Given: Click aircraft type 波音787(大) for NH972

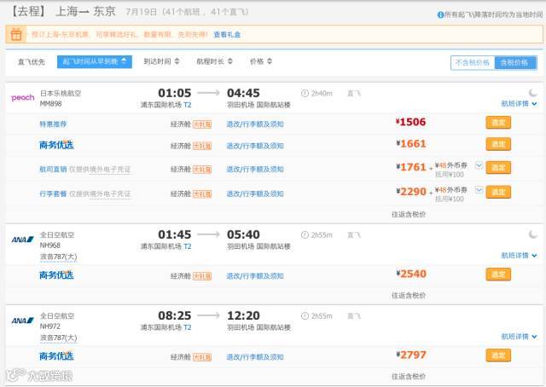Looking at the screenshot, I should (x=59, y=338).
